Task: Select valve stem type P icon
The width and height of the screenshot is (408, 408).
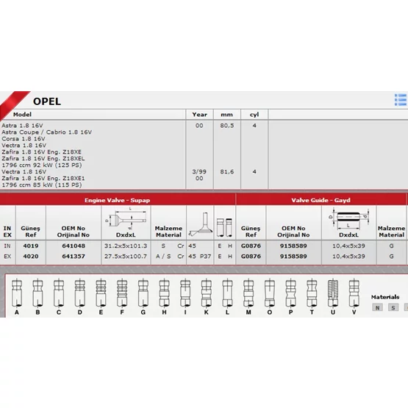Action: [290, 293]
